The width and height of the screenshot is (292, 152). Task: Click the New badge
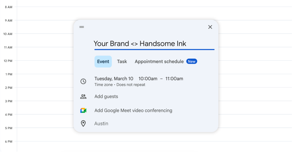[x=191, y=61]
